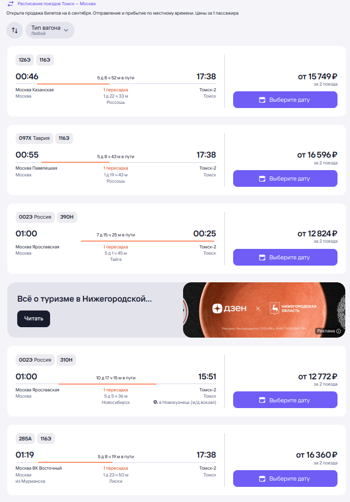Open the sort order up-down arrows button

tap(15, 30)
